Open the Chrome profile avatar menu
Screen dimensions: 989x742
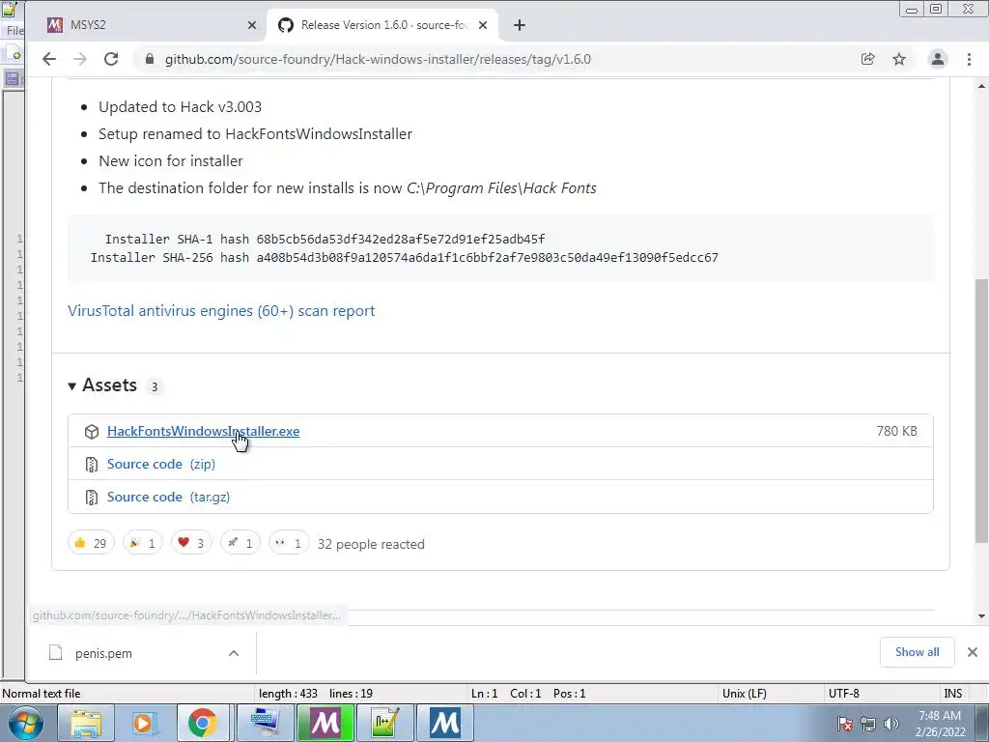pos(937,59)
